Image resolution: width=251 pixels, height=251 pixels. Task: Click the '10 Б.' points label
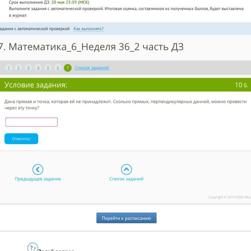(x=241, y=85)
